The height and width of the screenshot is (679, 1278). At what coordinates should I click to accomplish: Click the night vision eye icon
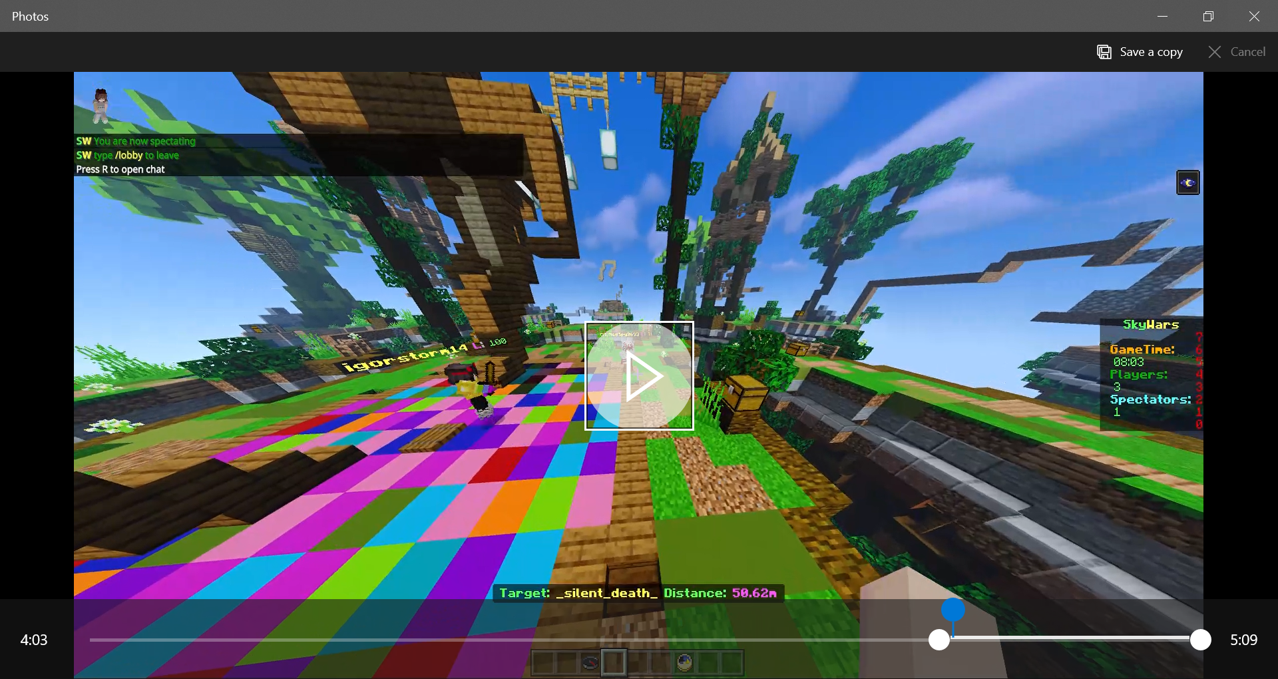click(x=1188, y=182)
